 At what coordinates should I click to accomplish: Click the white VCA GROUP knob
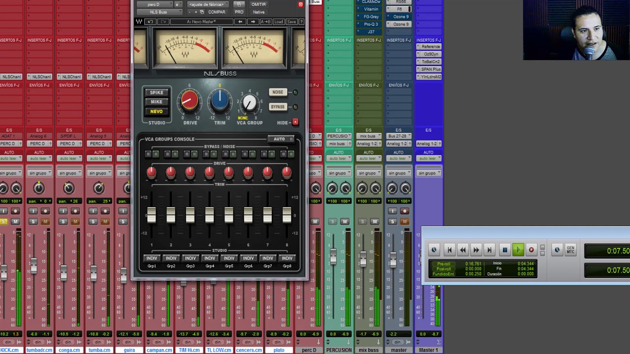click(250, 103)
